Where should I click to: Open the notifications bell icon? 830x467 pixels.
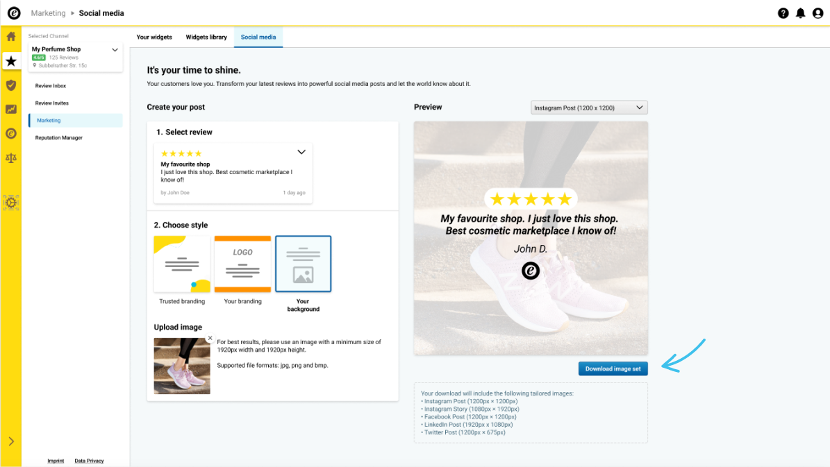point(800,13)
